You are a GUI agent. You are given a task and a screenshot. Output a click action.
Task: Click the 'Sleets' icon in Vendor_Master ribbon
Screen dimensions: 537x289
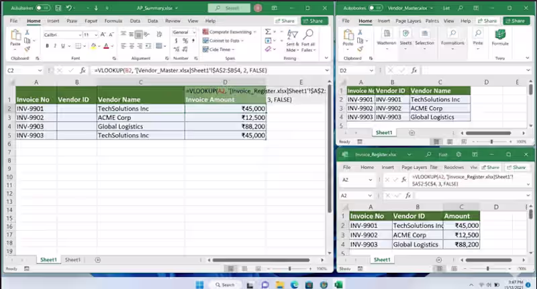click(x=405, y=34)
